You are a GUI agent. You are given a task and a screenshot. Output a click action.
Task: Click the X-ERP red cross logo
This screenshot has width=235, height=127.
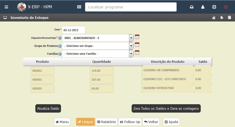click(22, 7)
